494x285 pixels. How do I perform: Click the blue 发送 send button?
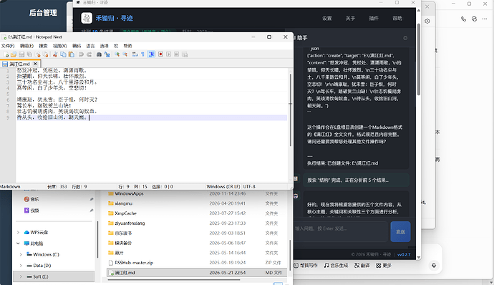[x=400, y=232]
